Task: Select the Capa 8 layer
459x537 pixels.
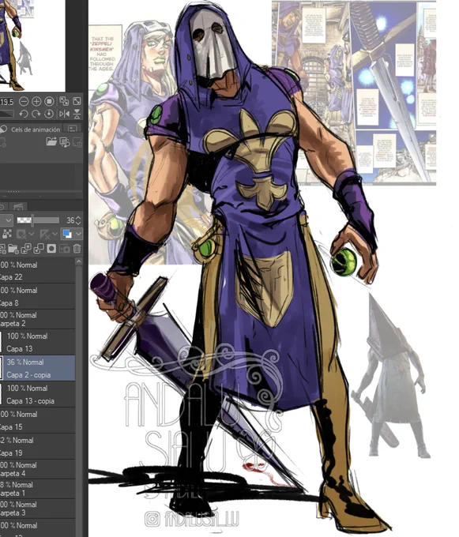Action: pyautogui.click(x=37, y=297)
